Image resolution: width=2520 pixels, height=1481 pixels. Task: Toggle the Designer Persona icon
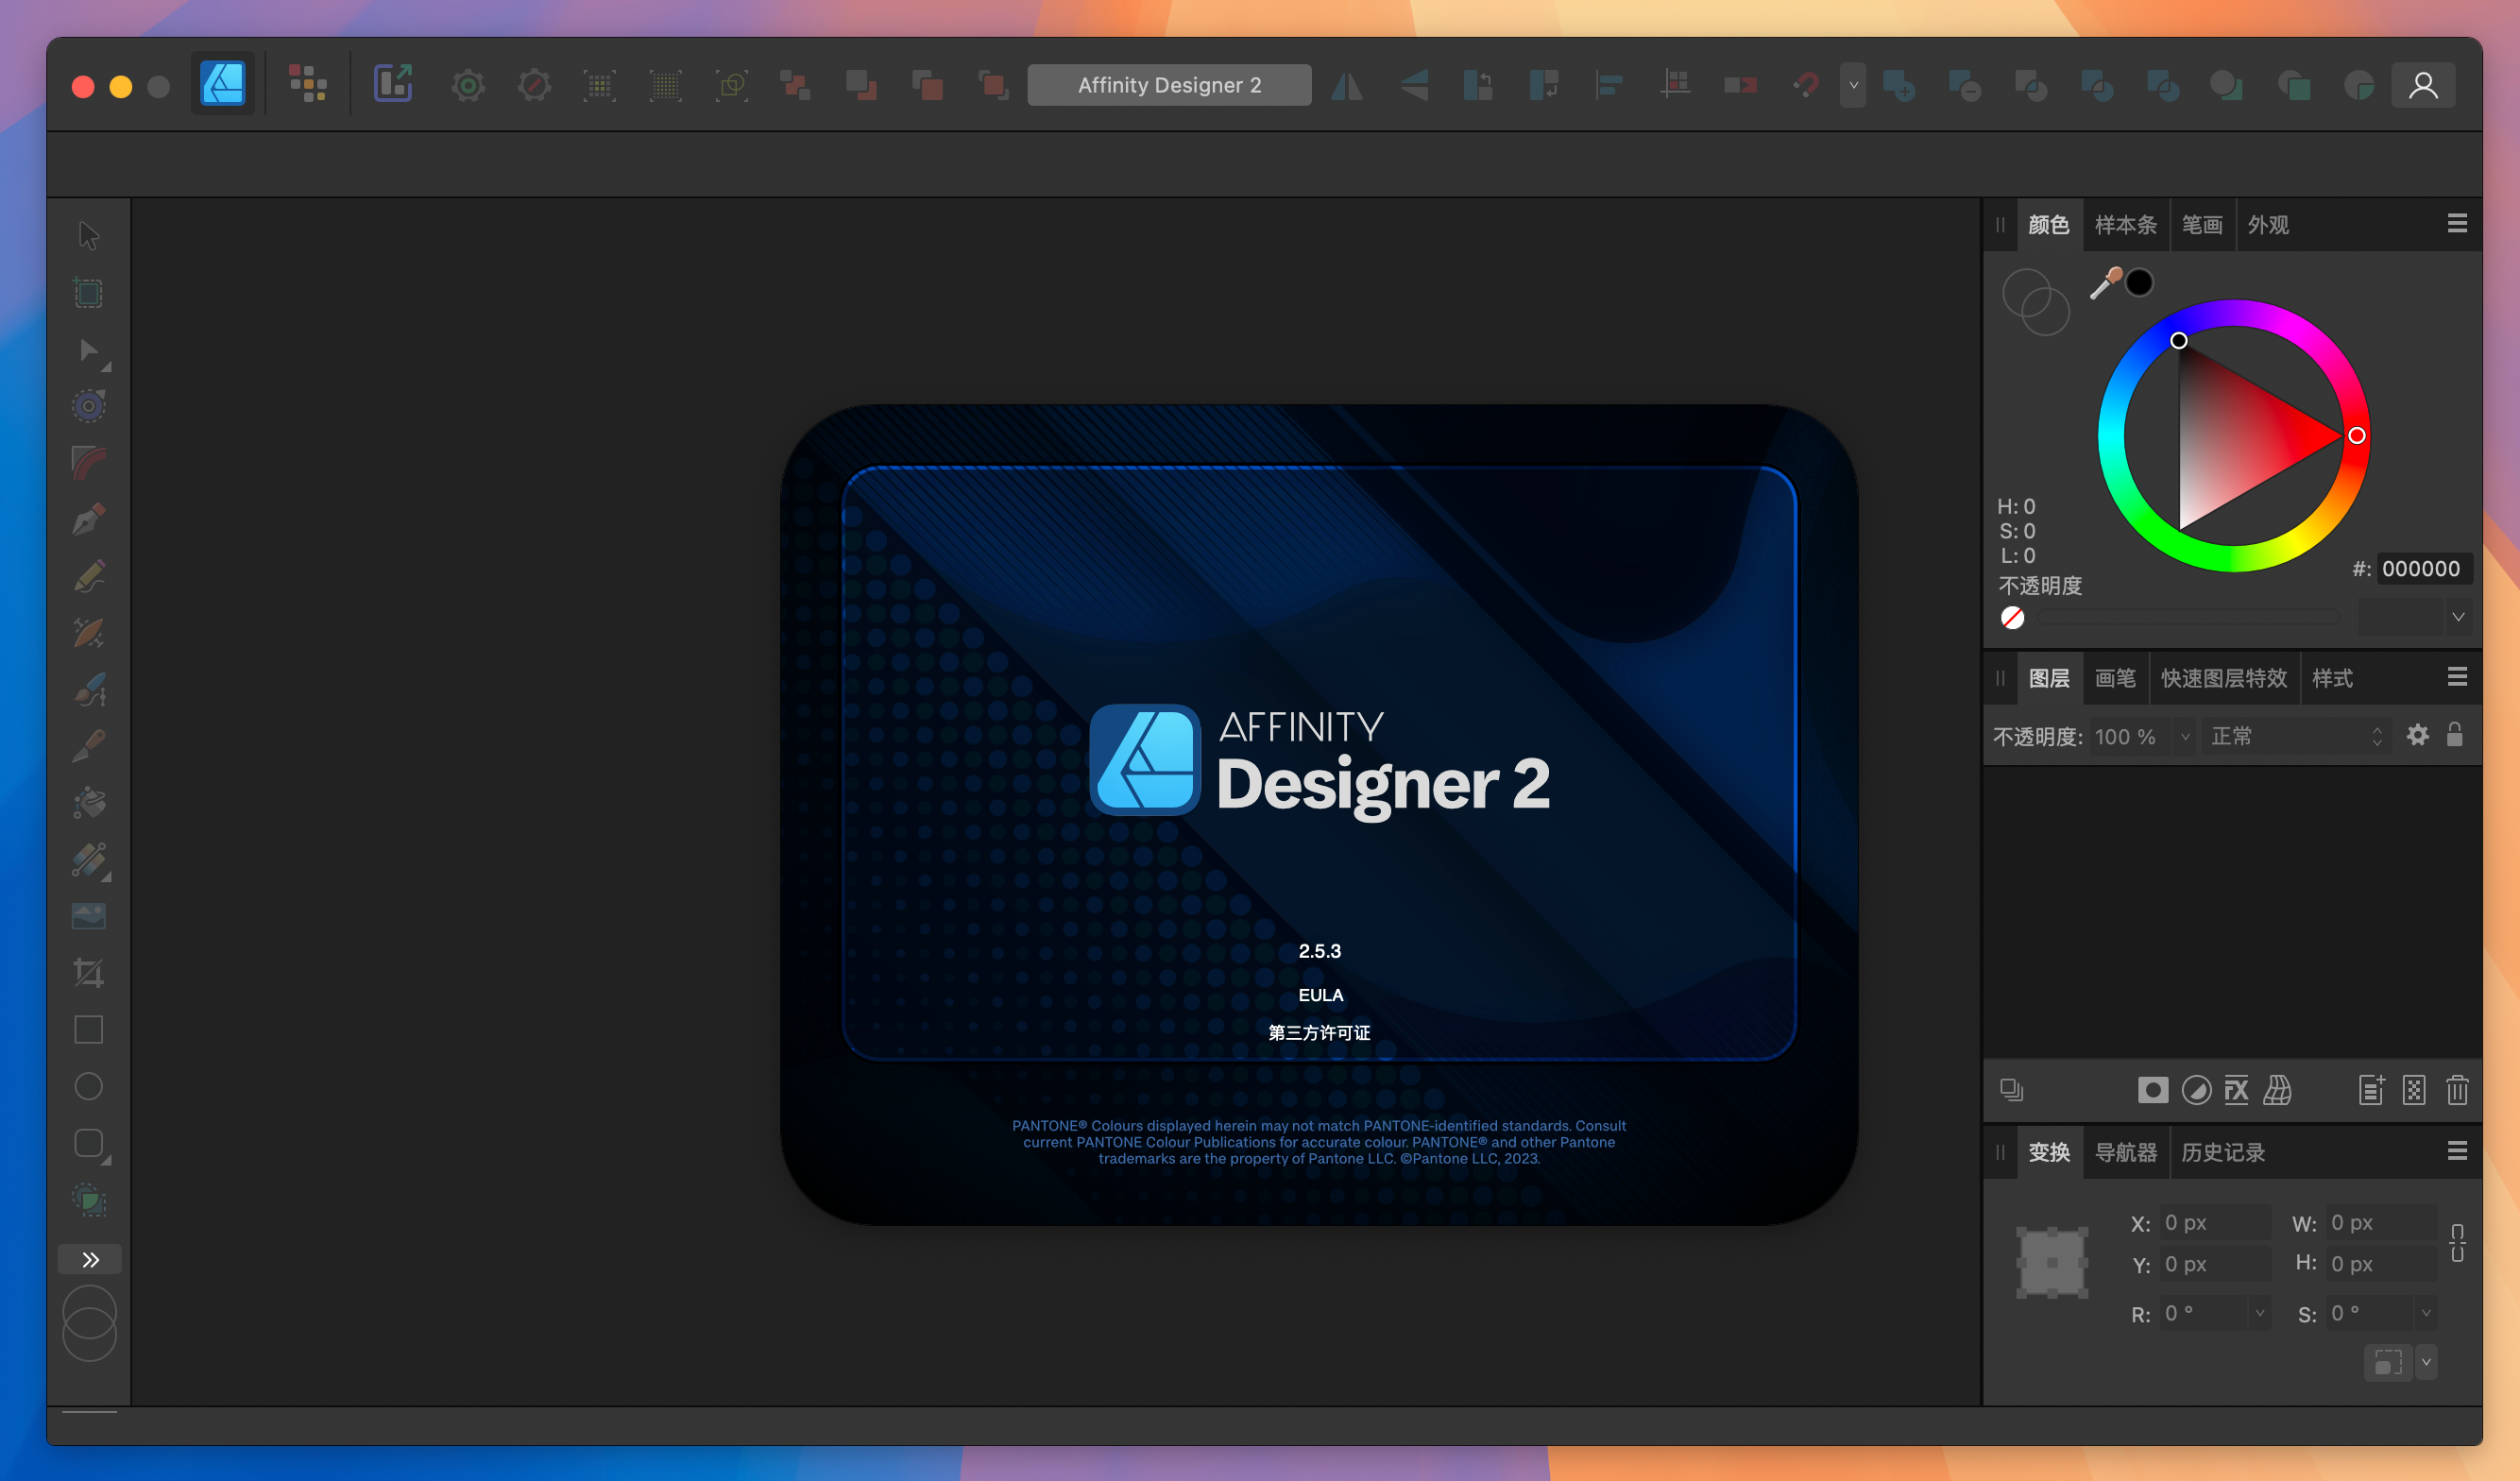point(222,84)
